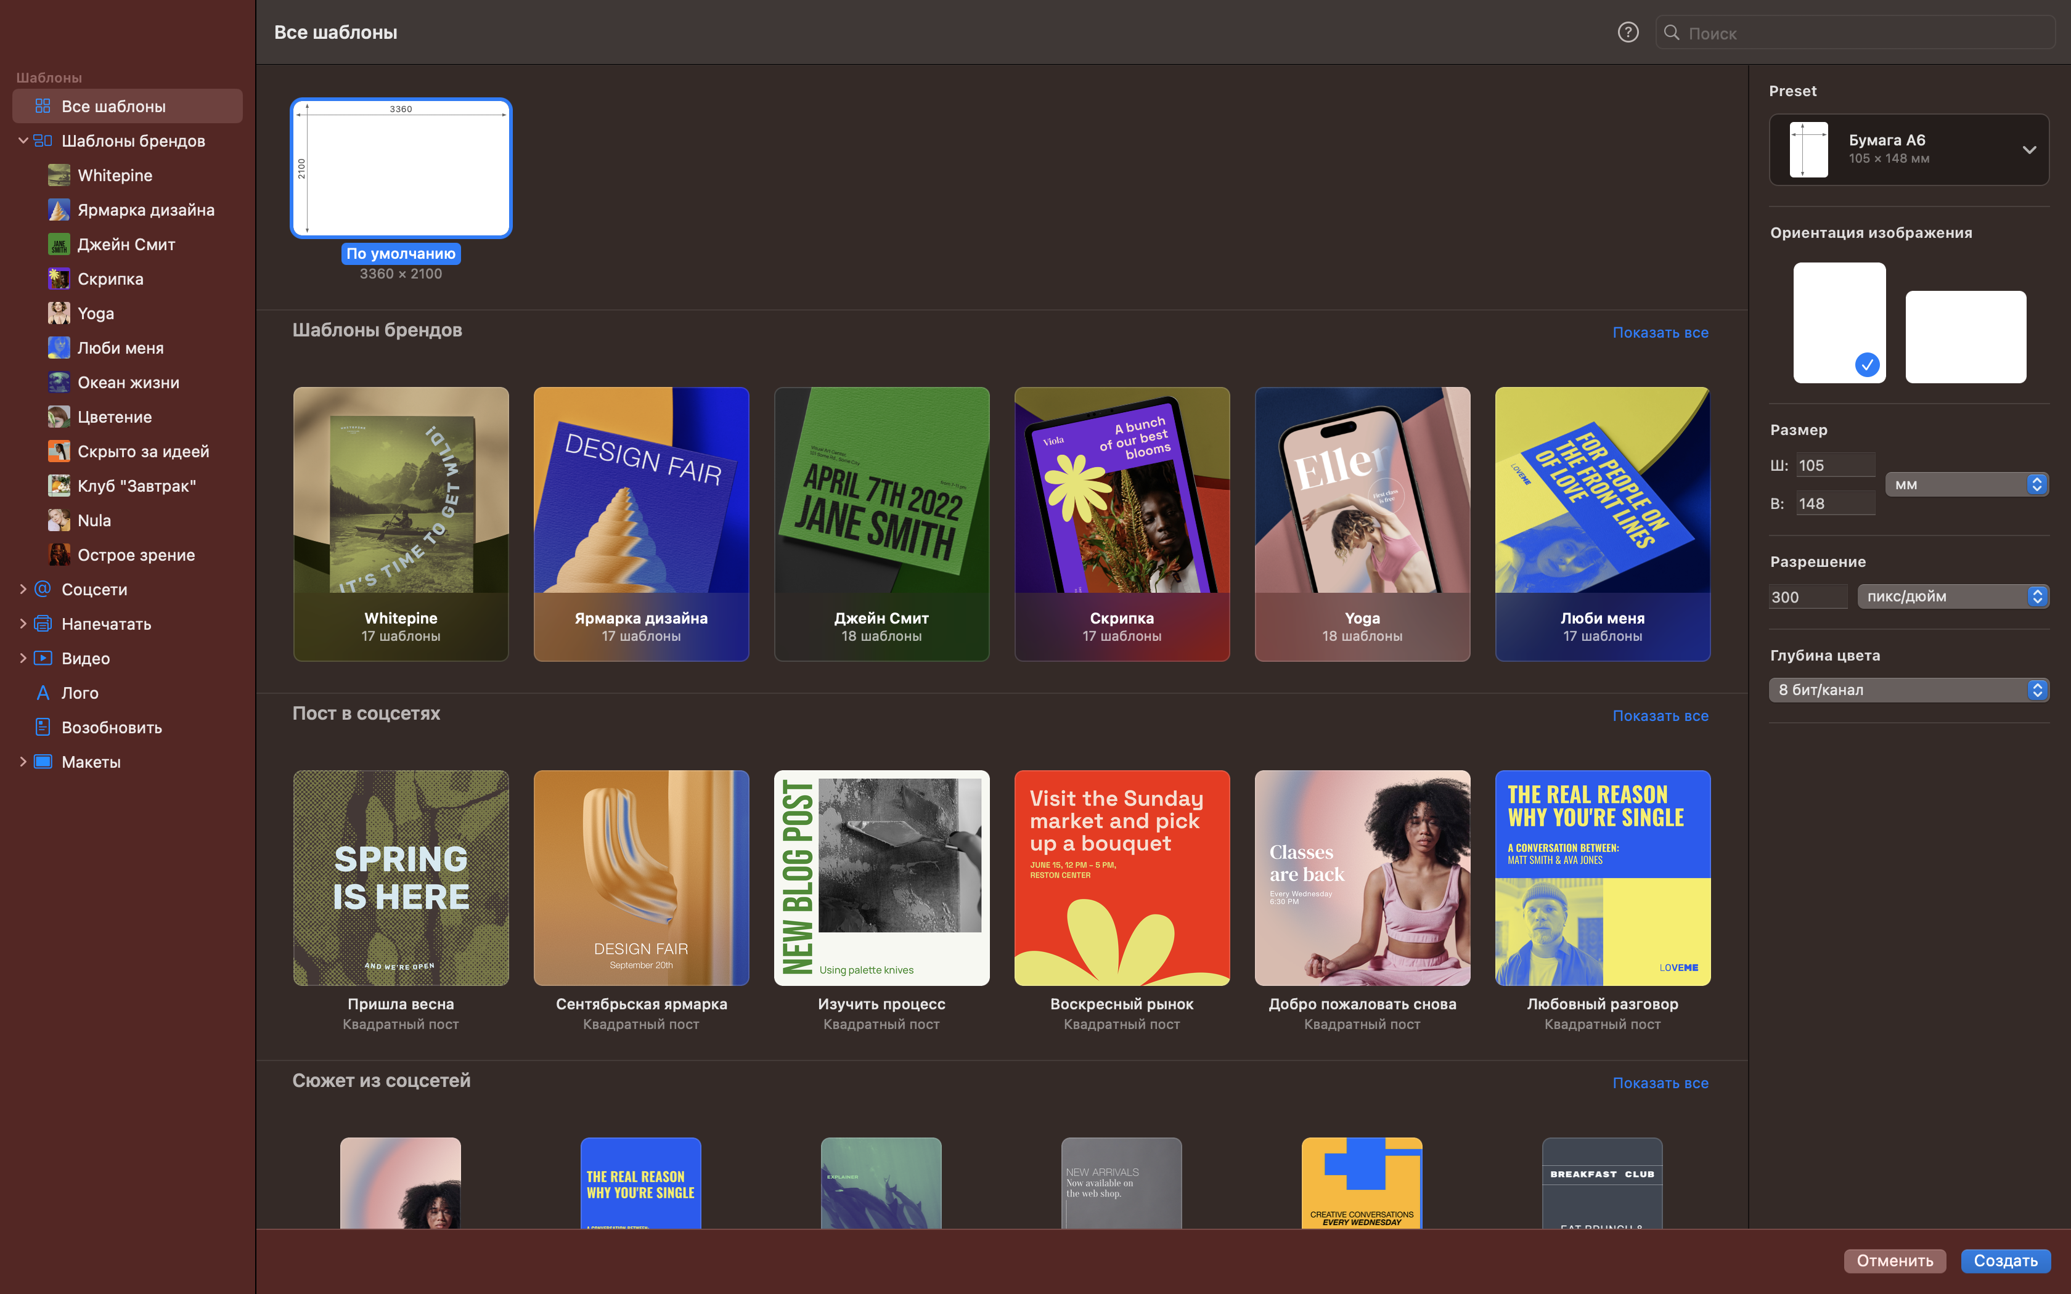This screenshot has height=1294, width=2071.
Task: Select Все шаблоны in sidebar
Action: (128, 106)
